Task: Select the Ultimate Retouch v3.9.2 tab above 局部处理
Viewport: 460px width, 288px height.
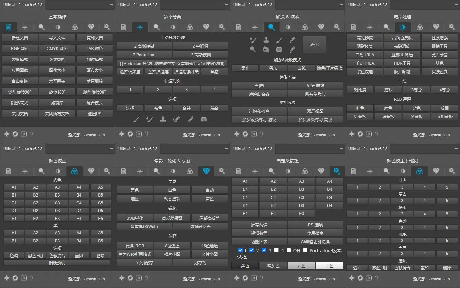Action: coord(367,5)
